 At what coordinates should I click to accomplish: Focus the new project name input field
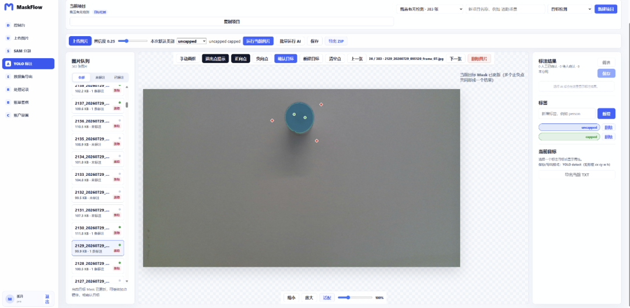pos(505,9)
